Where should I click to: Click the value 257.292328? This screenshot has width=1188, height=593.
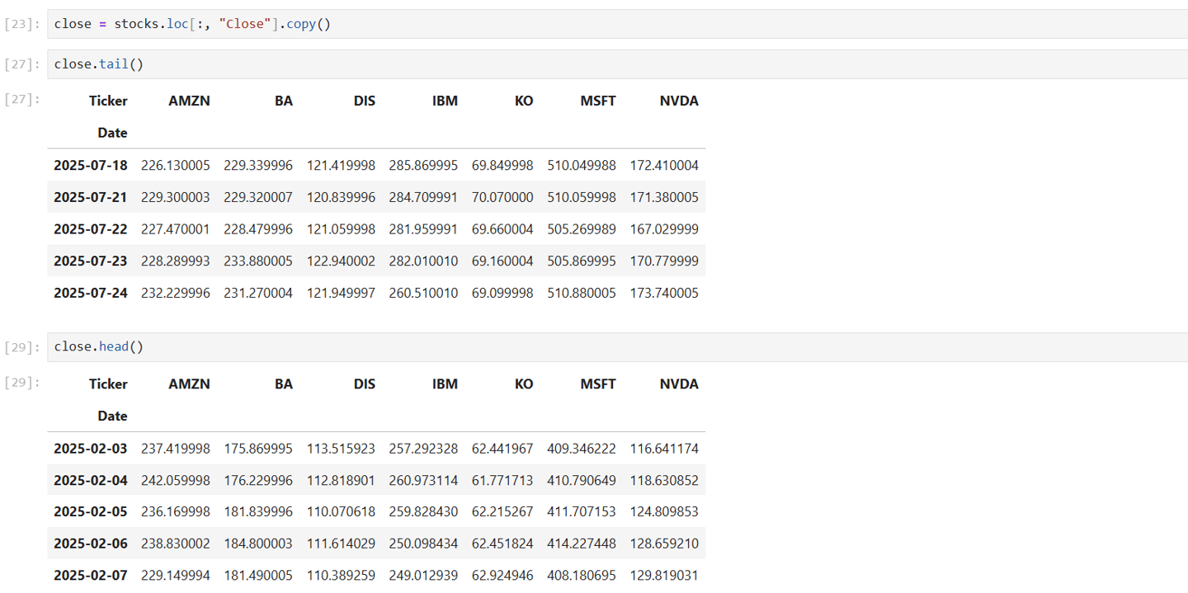coord(423,449)
